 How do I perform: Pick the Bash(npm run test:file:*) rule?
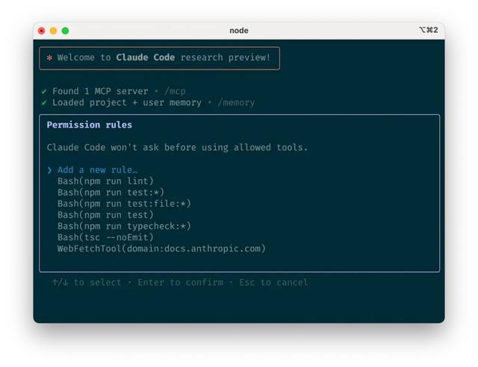coord(124,204)
